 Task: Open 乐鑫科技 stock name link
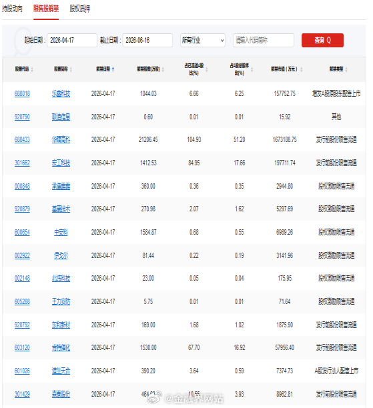point(61,94)
